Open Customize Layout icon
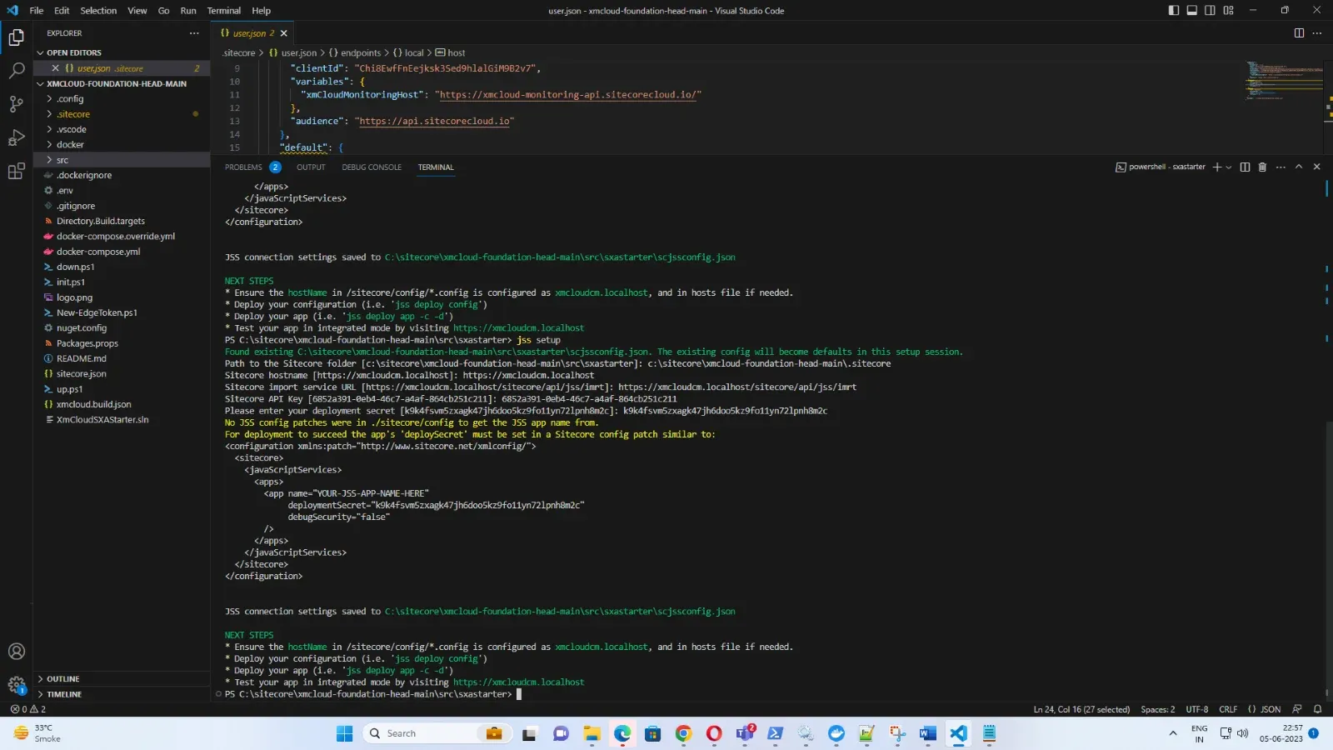 [1228, 10]
